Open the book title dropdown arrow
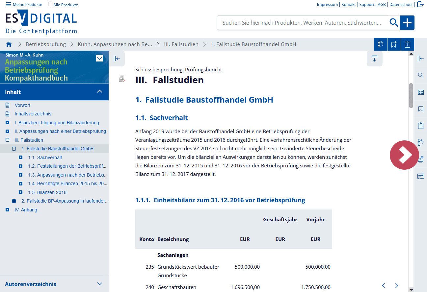The height and width of the screenshot is (292, 427). click(99, 59)
